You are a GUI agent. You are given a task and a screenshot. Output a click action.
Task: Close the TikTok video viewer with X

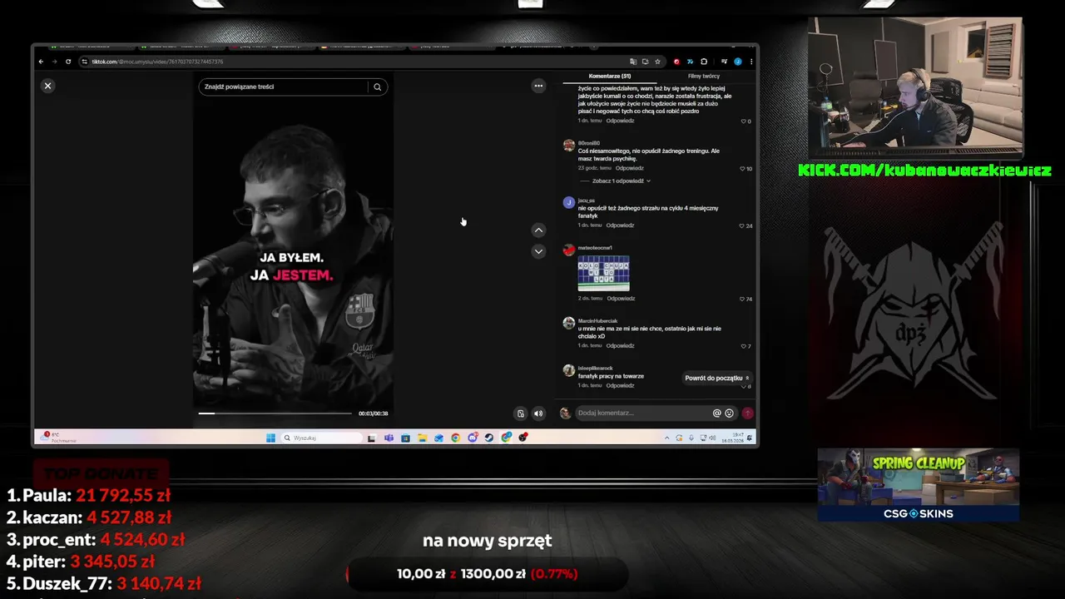point(47,86)
